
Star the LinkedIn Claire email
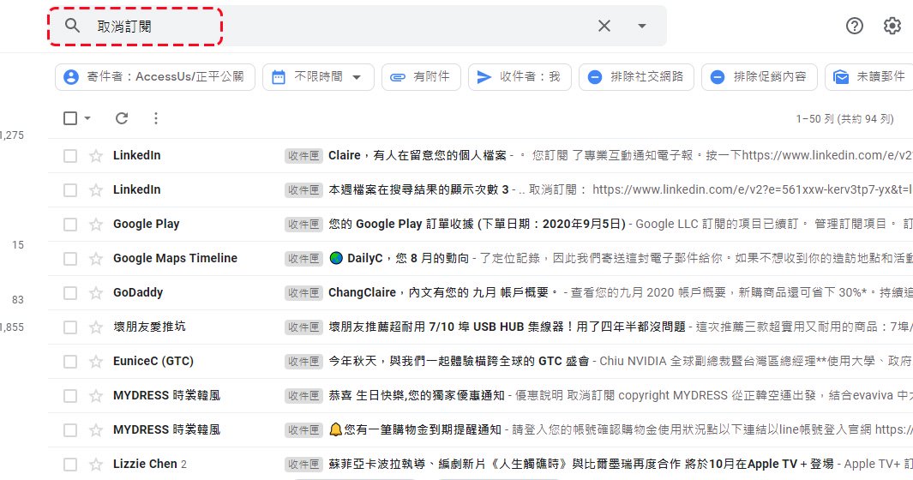pos(95,155)
